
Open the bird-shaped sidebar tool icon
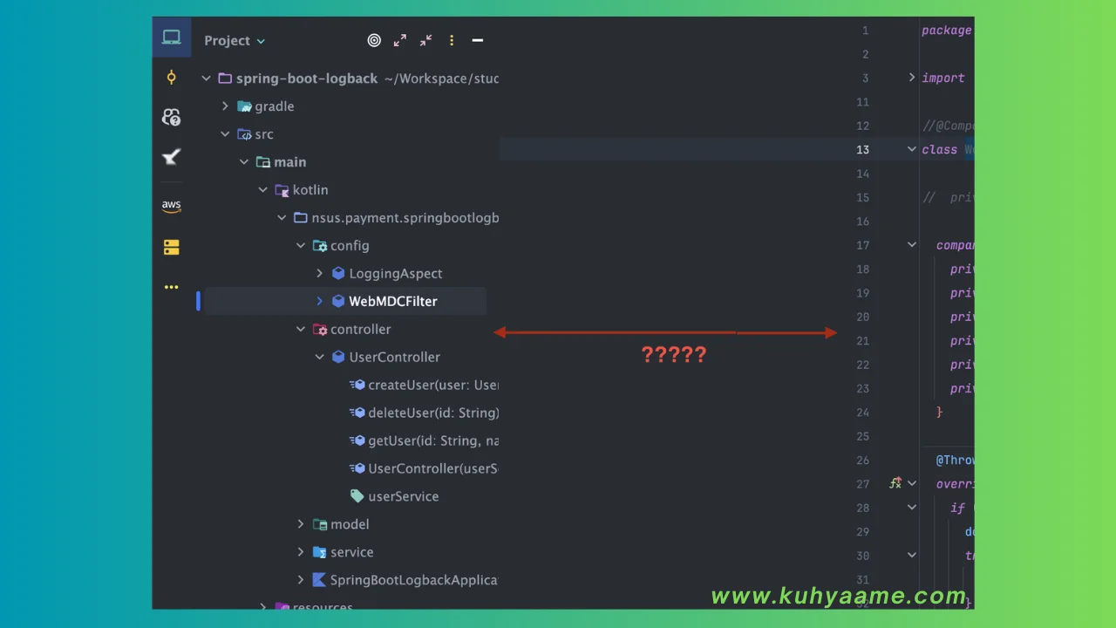click(172, 157)
